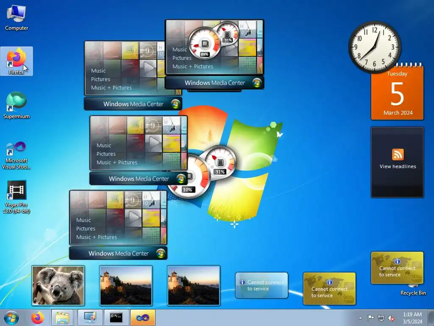Switch to the Visual Studio taskbar button
The width and height of the screenshot is (434, 326).
pyautogui.click(x=142, y=318)
